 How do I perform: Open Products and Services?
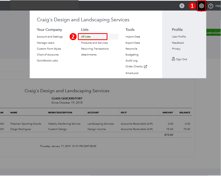(x=94, y=43)
